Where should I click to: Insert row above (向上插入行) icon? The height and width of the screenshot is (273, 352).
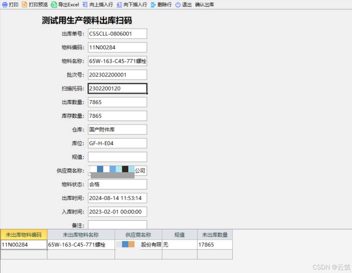(85, 5)
